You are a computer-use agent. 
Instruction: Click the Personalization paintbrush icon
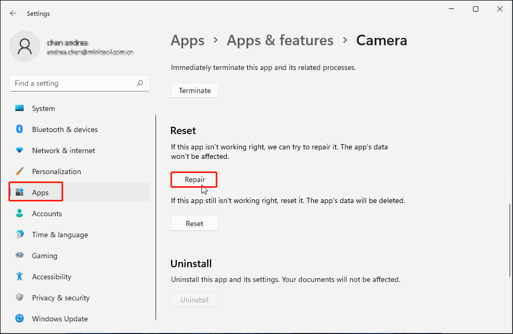click(x=19, y=171)
